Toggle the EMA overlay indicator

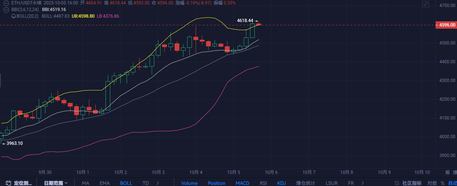(104, 183)
